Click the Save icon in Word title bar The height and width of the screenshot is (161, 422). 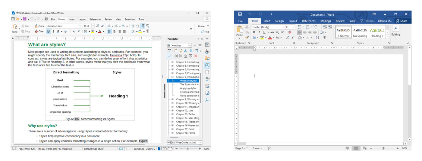240,14
